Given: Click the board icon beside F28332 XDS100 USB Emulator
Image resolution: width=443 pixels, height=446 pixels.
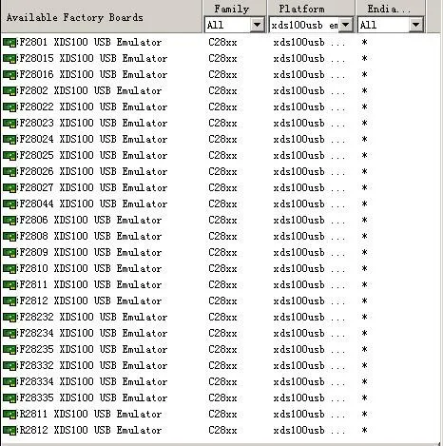Looking at the screenshot, I should point(10,366).
